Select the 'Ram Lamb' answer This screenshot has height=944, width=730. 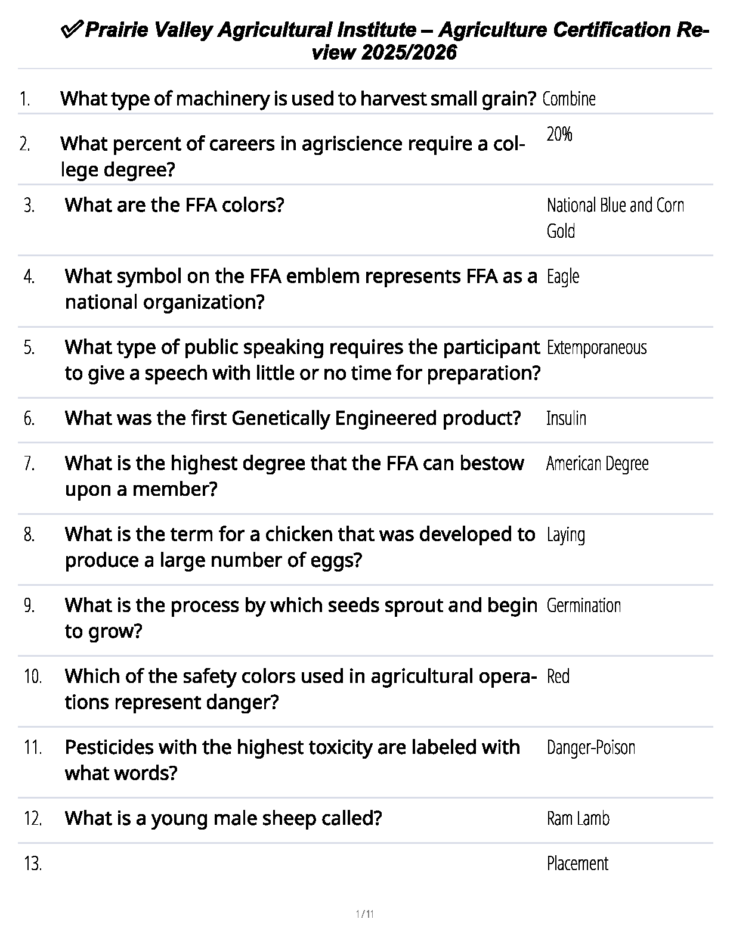(x=578, y=818)
